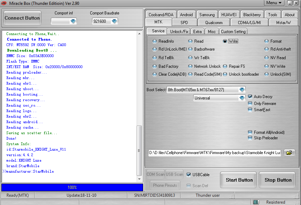Open the About tab
This screenshot has width=301, height=205.
pos(289,14)
